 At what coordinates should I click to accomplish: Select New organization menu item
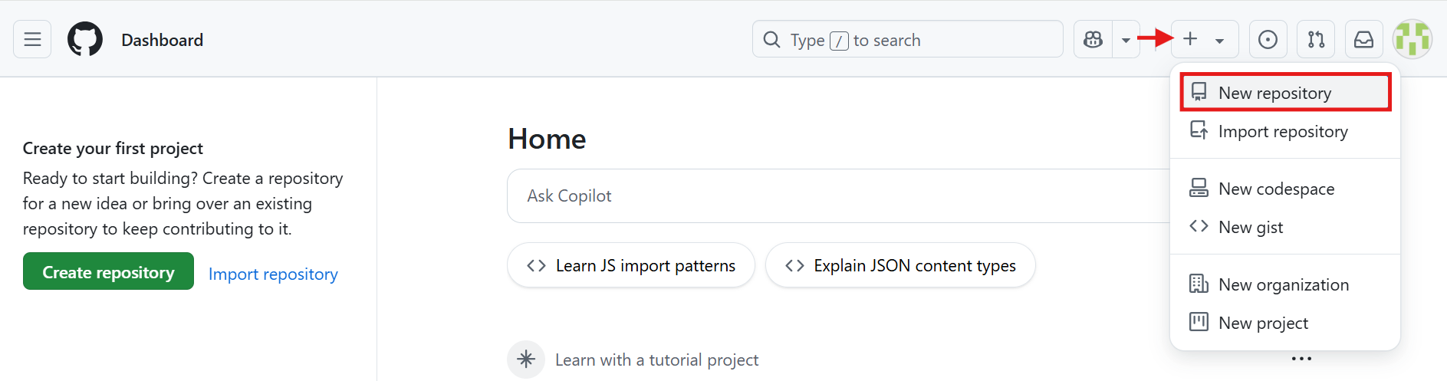(x=1283, y=284)
